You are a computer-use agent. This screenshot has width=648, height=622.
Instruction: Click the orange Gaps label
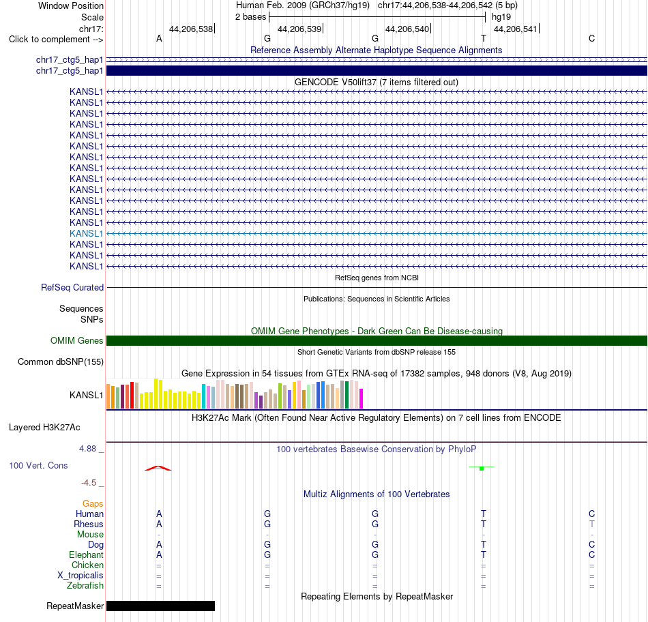(93, 503)
